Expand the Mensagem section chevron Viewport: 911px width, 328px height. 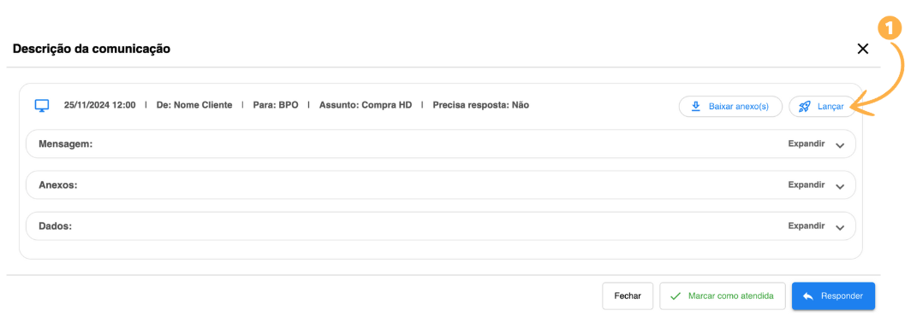[840, 145]
